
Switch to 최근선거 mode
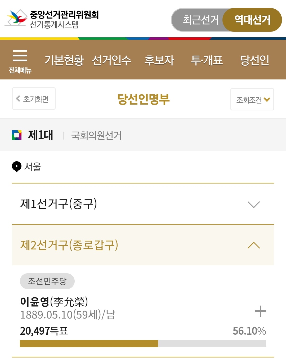[x=200, y=20]
